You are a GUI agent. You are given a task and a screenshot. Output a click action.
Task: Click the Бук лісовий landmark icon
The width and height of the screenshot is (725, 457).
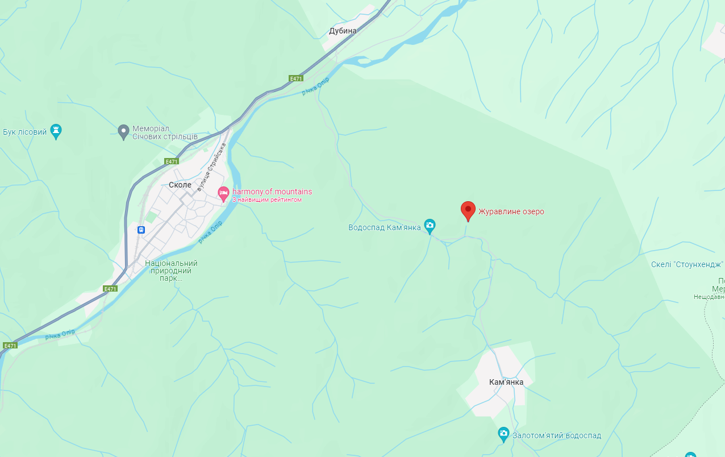point(56,131)
